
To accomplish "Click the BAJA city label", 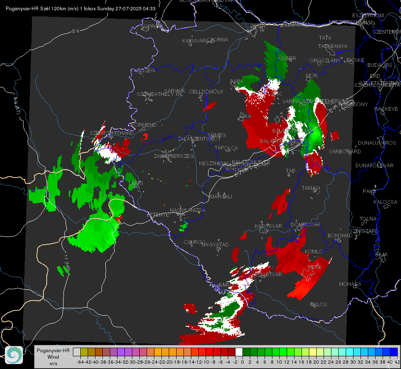I will [x=381, y=255].
